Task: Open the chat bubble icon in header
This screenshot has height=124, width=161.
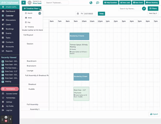Action: point(98,3)
